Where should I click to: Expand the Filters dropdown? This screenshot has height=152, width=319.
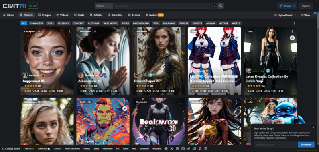click(307, 15)
